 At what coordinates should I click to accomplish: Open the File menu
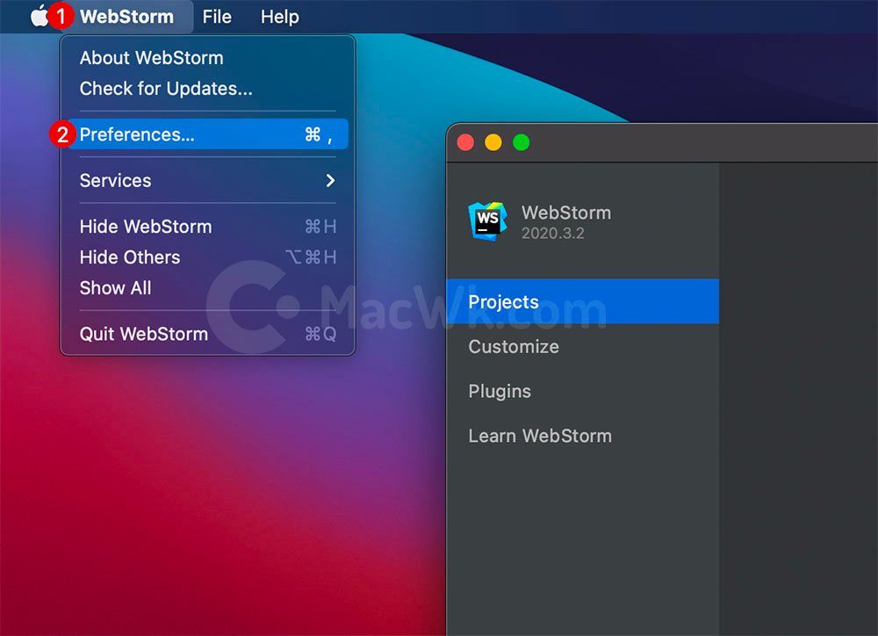pyautogui.click(x=217, y=17)
